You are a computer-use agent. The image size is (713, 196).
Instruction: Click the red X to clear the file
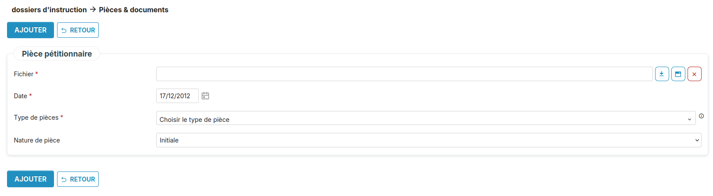[x=694, y=74]
